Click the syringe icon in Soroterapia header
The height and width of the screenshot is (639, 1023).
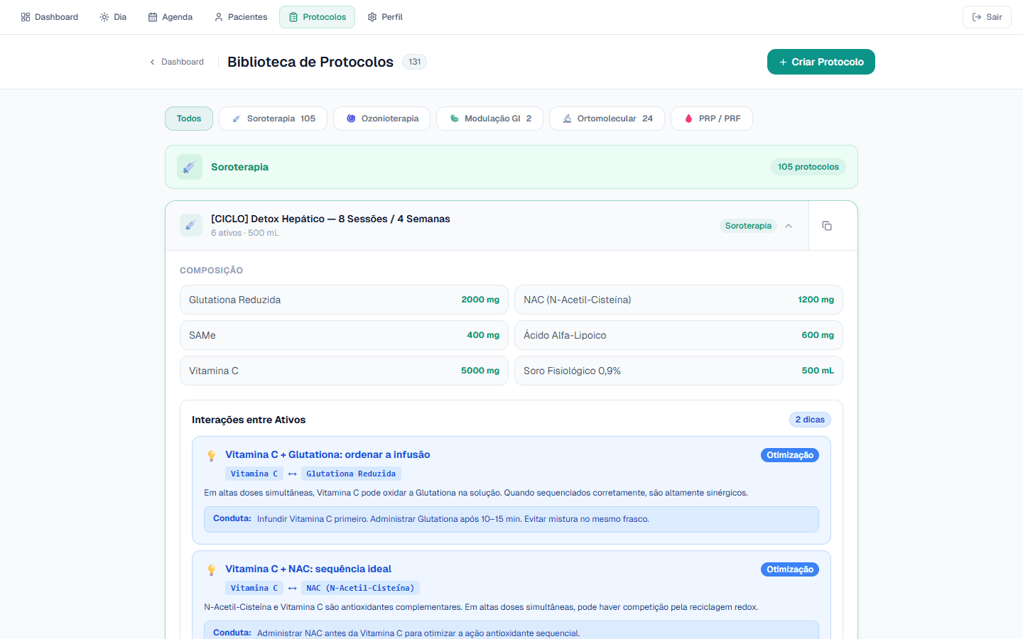[x=190, y=167]
